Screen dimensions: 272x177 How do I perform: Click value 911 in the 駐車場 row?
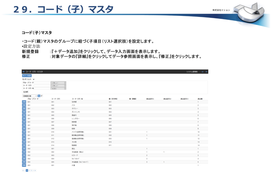tap(110, 145)
